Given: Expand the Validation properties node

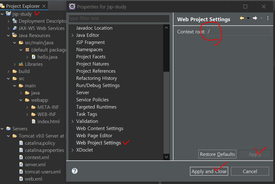Looking at the screenshot, I should [x=72, y=121].
